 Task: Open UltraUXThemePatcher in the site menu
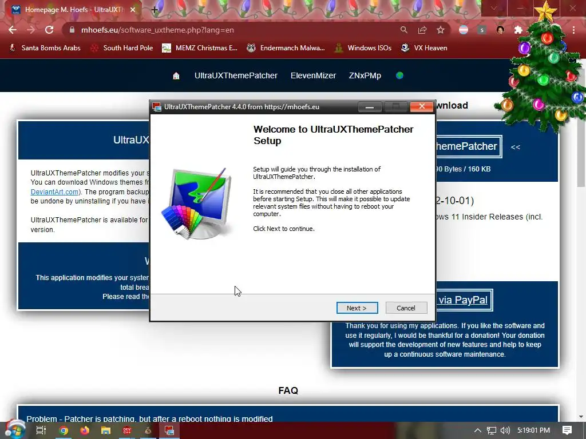coord(236,75)
